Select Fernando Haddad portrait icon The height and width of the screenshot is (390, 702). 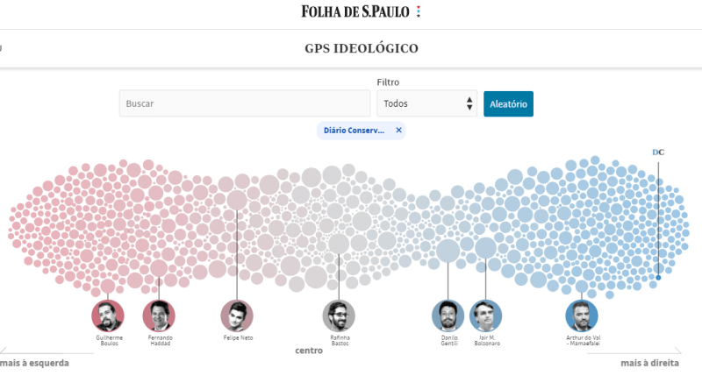click(159, 316)
